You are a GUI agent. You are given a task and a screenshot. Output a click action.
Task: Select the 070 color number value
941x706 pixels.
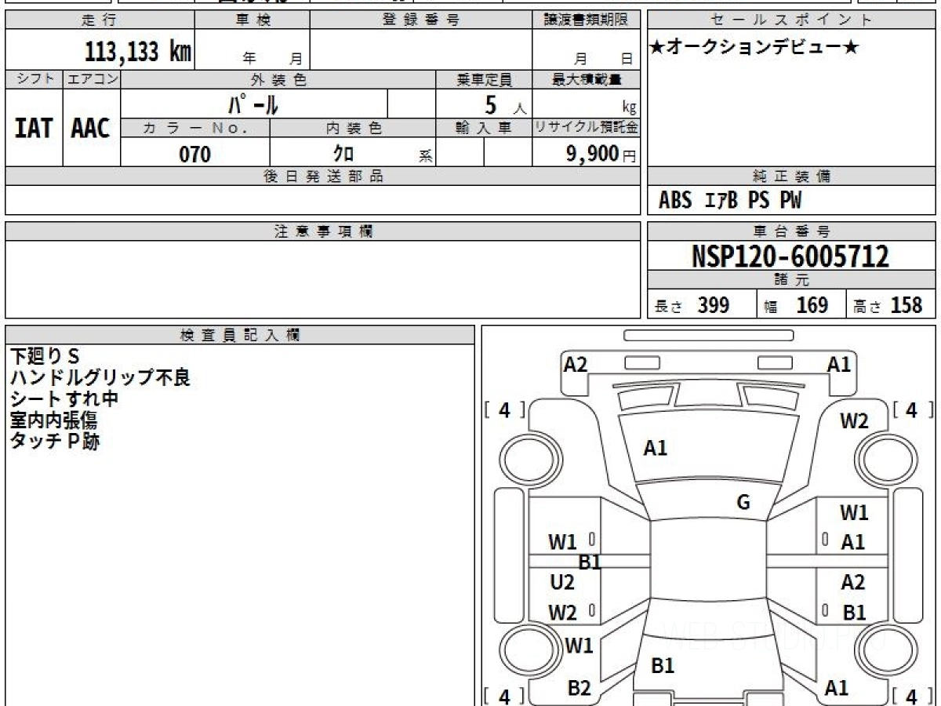click(195, 155)
